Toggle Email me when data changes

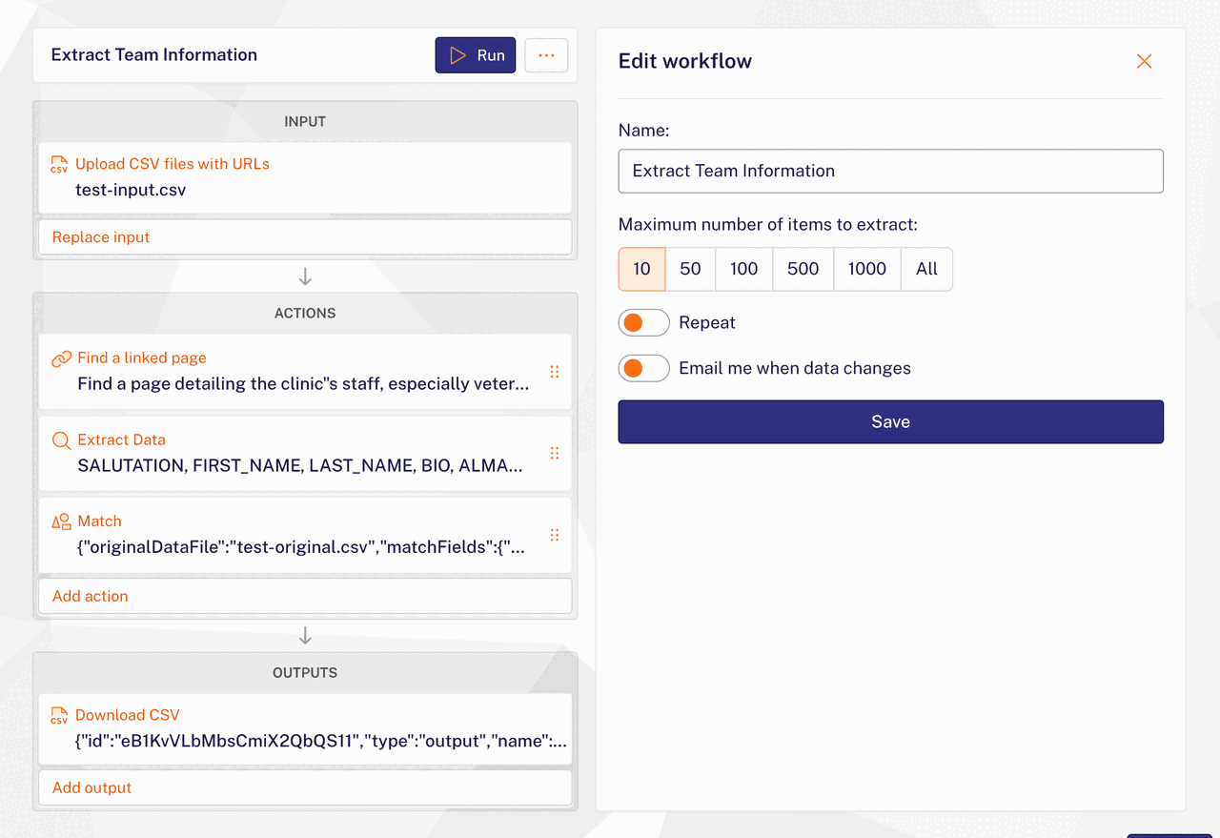pos(643,368)
